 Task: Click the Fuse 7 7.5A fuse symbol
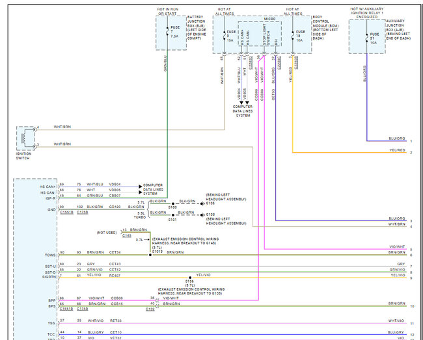(x=167, y=31)
